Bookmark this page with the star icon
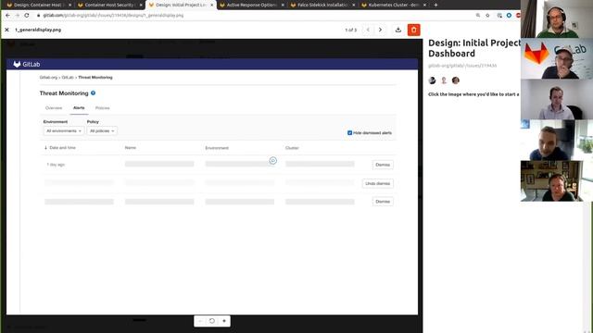 click(487, 15)
